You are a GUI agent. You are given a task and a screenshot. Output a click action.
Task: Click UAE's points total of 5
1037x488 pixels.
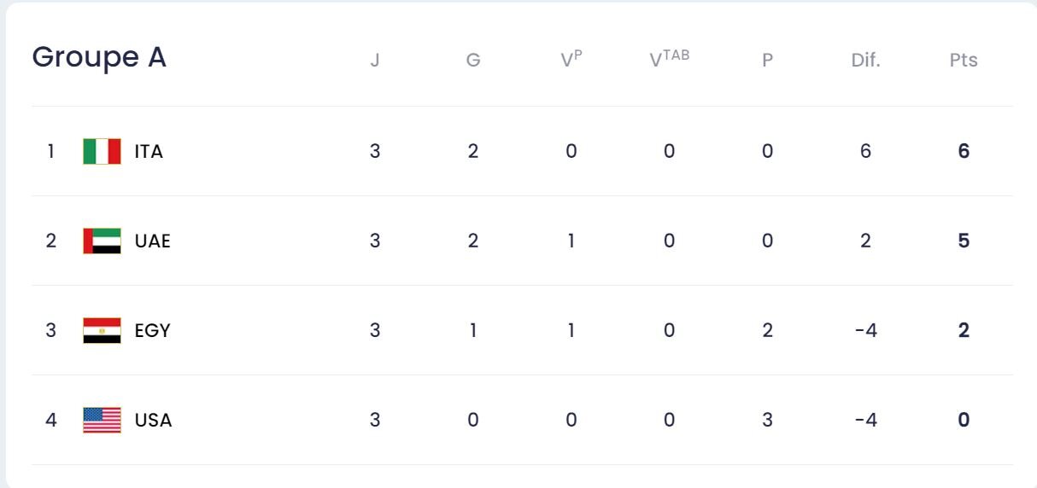point(964,241)
